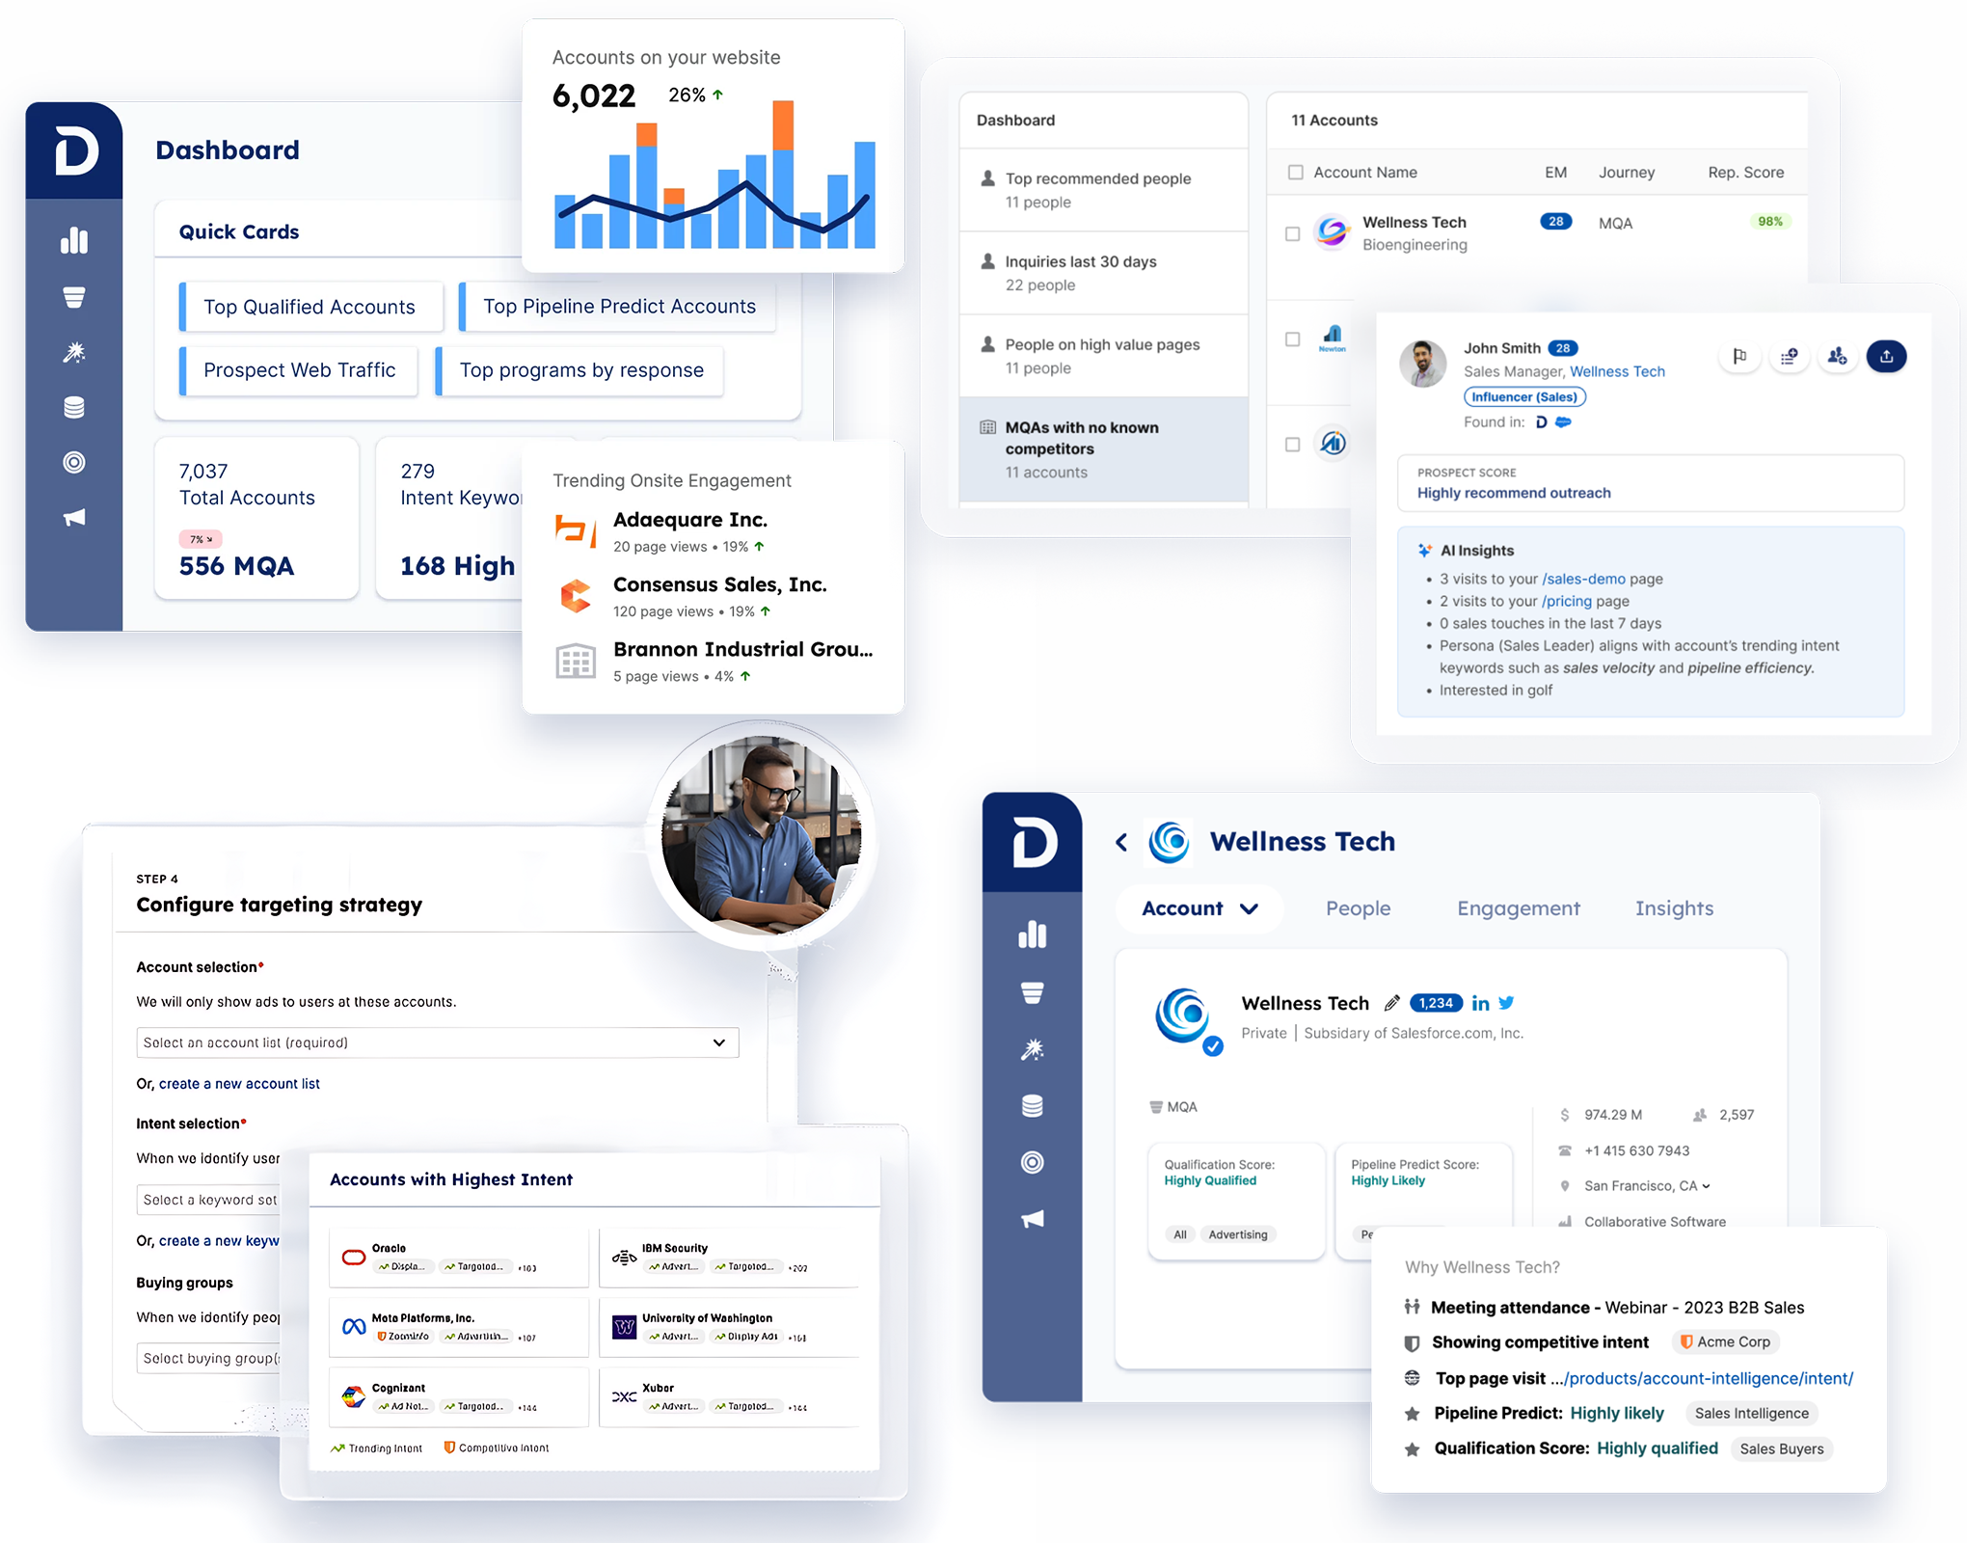Open funnel icon in Dashboard sidebar
This screenshot has height=1543, width=1967.
pos(74,297)
